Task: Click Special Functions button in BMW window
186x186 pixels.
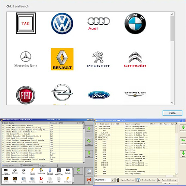Action: click(x=125, y=180)
